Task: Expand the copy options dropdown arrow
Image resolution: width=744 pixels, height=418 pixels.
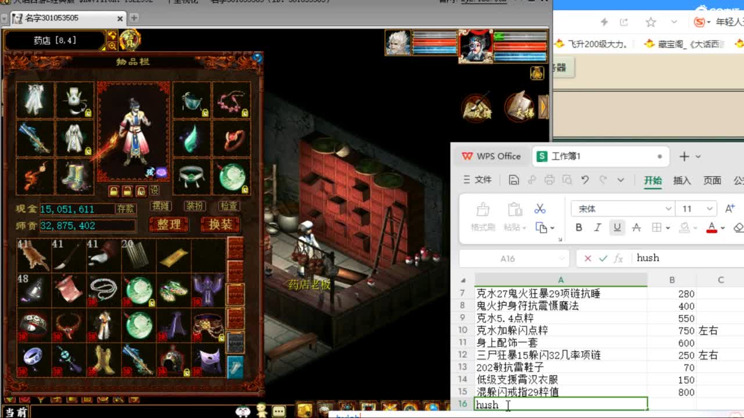Action: coord(552,228)
